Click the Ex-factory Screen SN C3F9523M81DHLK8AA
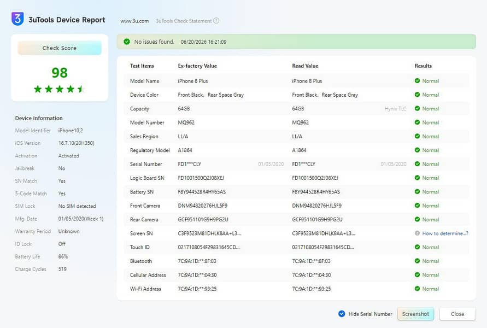This screenshot has height=328, width=487. tap(209, 233)
